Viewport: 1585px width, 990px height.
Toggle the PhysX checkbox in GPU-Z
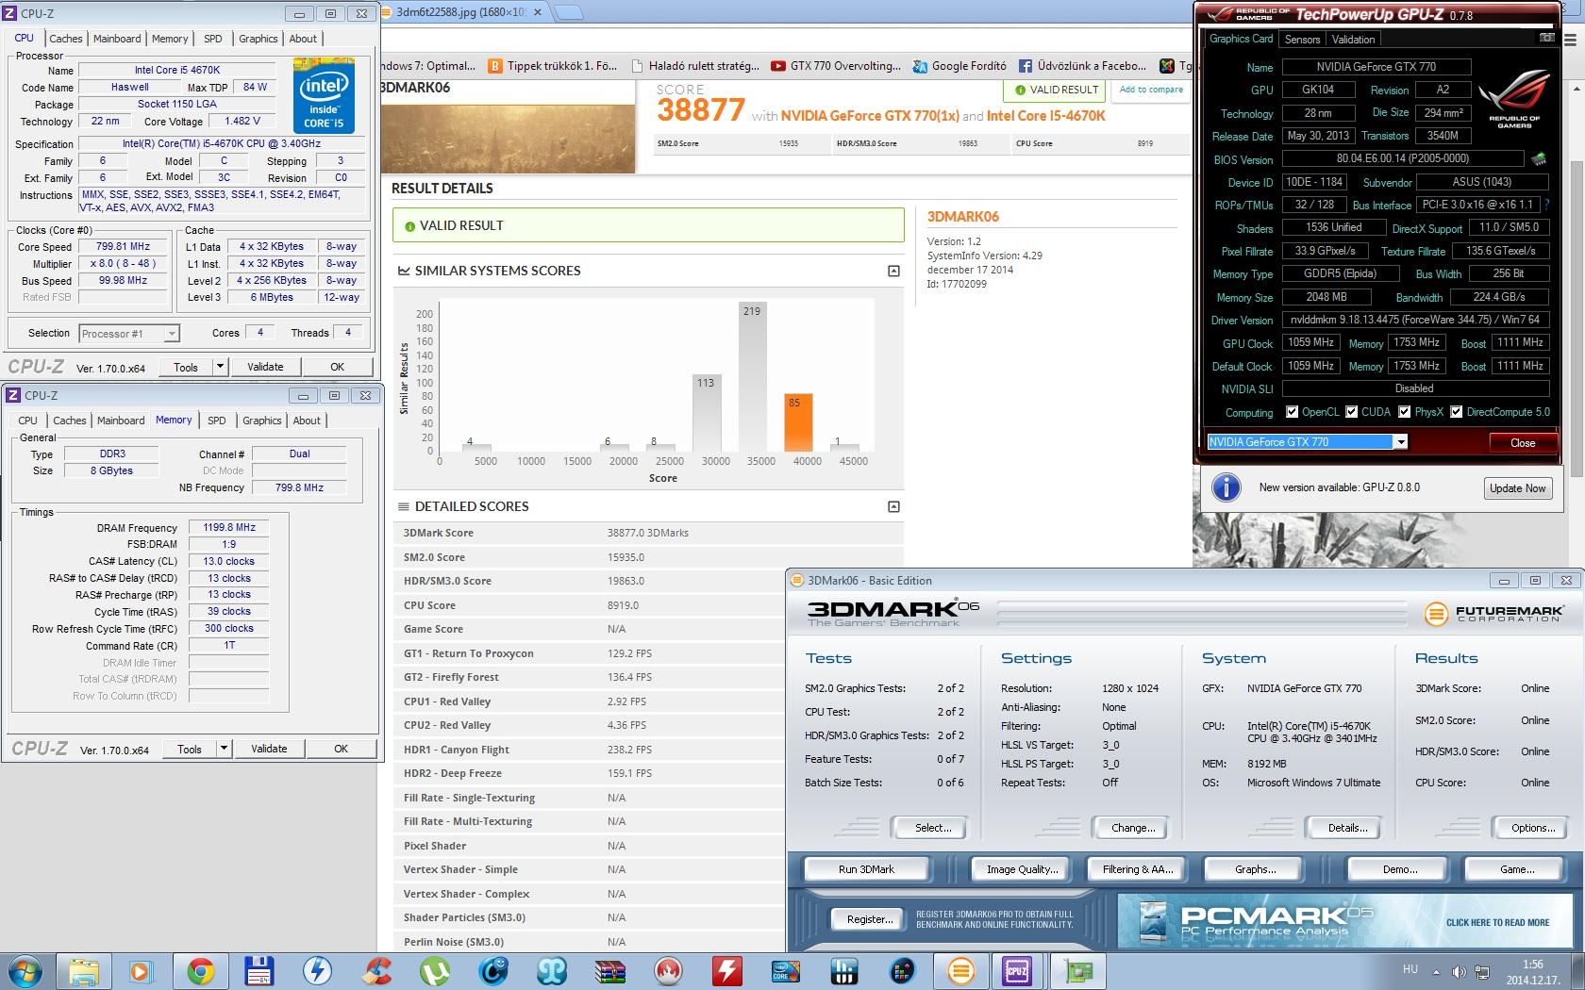tap(1405, 412)
